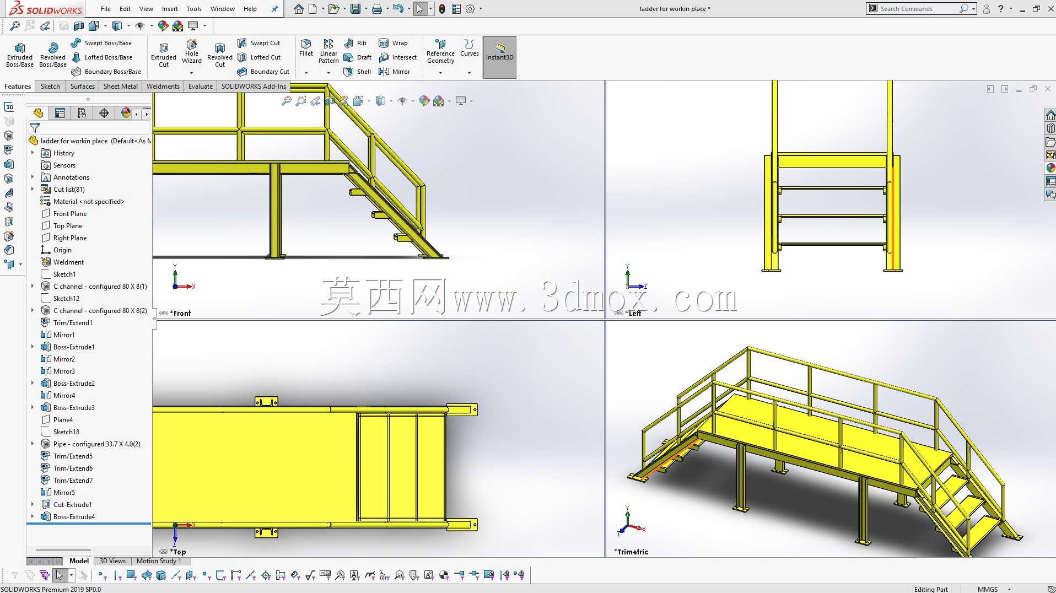This screenshot has height=593, width=1056.
Task: Open the Motion Study 1 tab
Action: (x=159, y=561)
